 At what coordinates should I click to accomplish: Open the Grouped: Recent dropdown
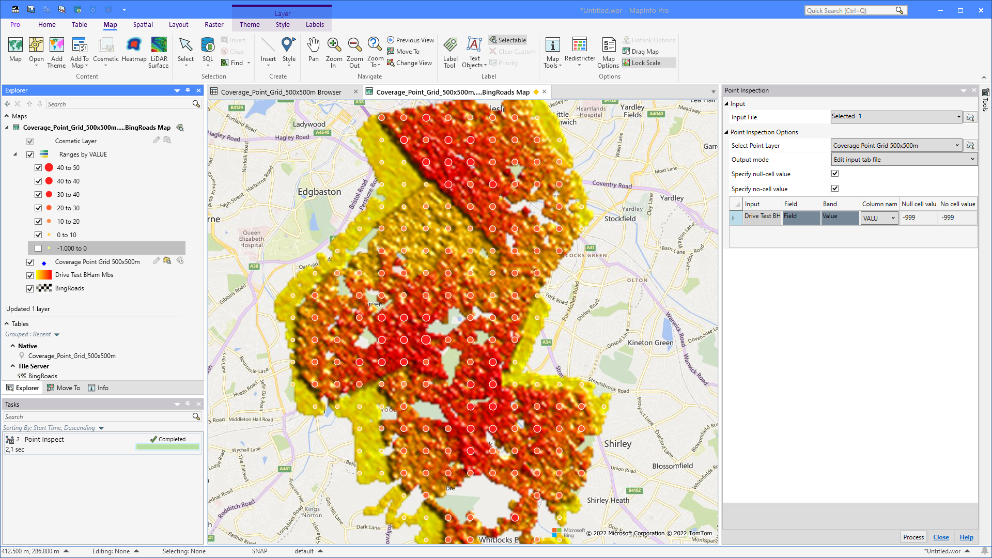[x=57, y=335]
